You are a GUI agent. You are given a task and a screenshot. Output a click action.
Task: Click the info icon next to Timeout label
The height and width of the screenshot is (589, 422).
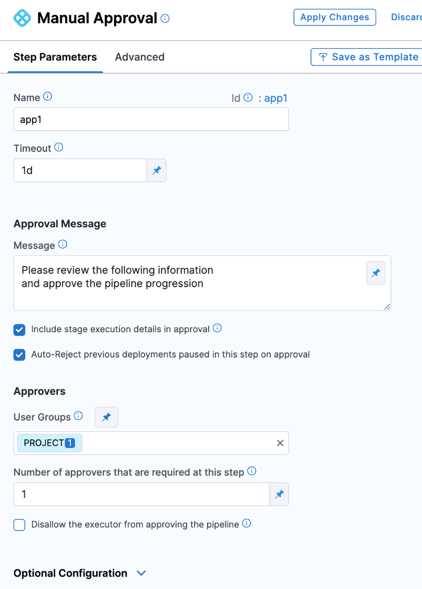coord(59,148)
